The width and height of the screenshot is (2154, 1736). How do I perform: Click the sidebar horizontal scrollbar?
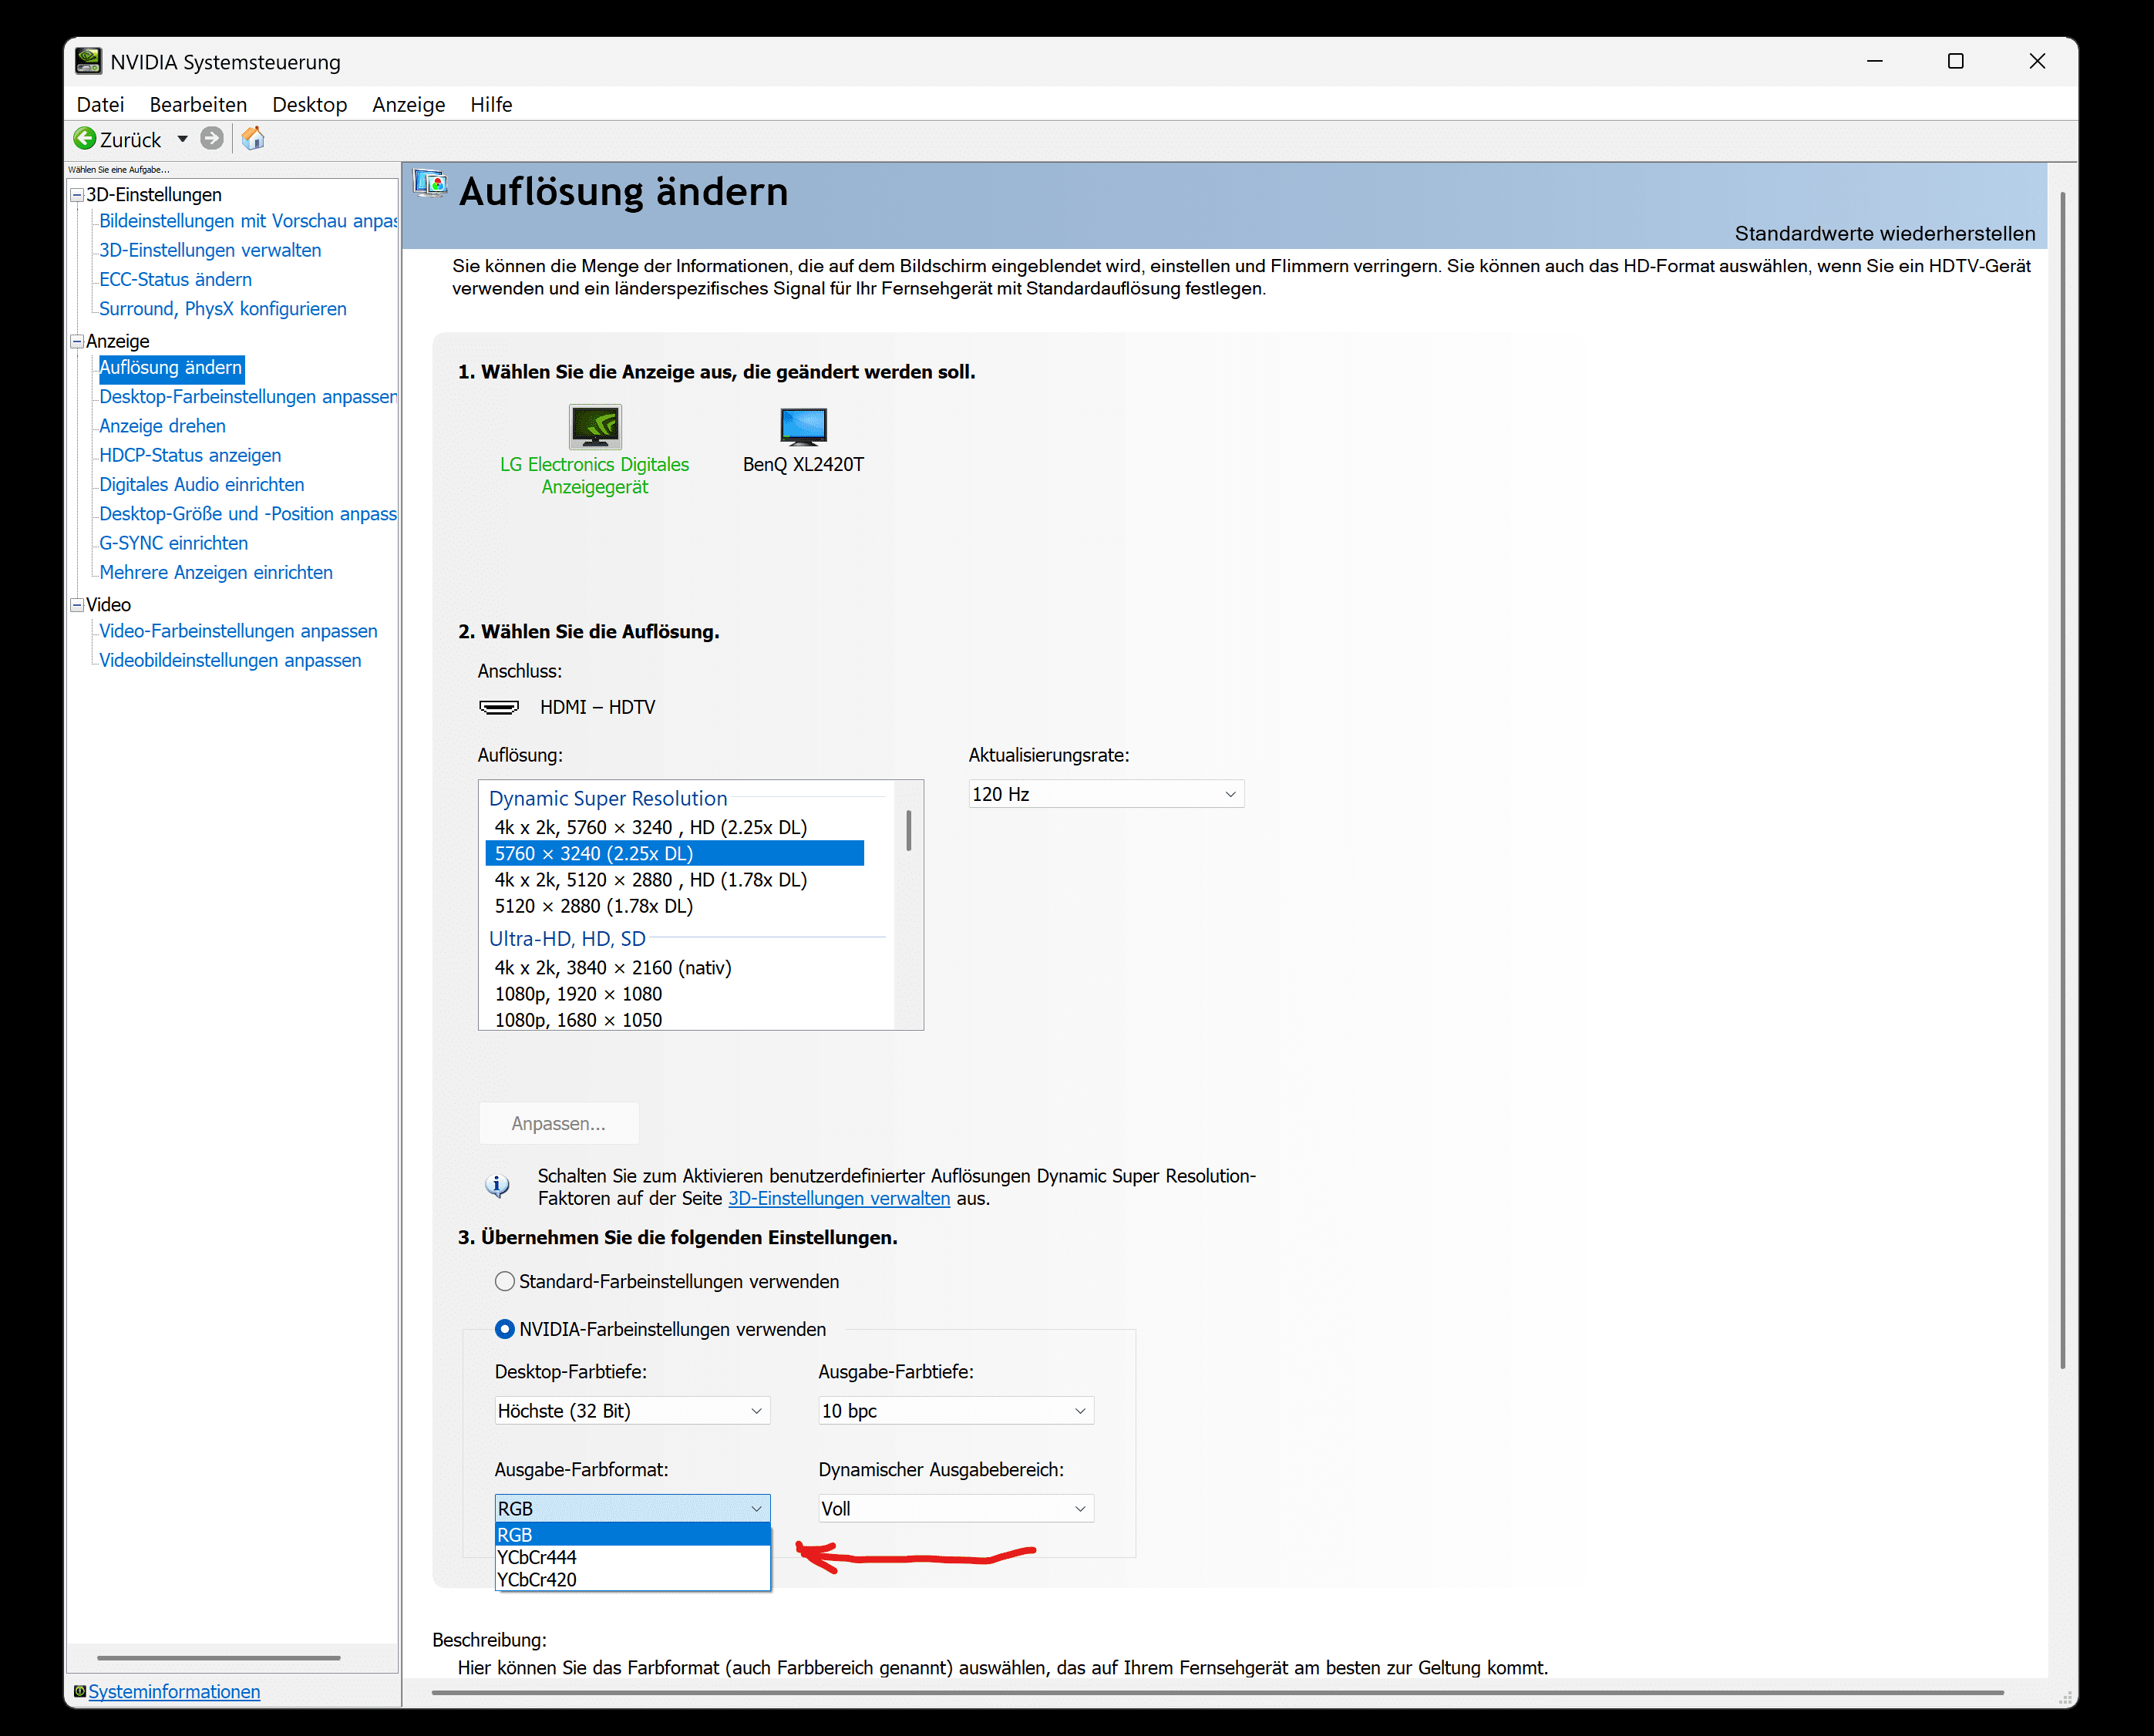click(218, 1658)
